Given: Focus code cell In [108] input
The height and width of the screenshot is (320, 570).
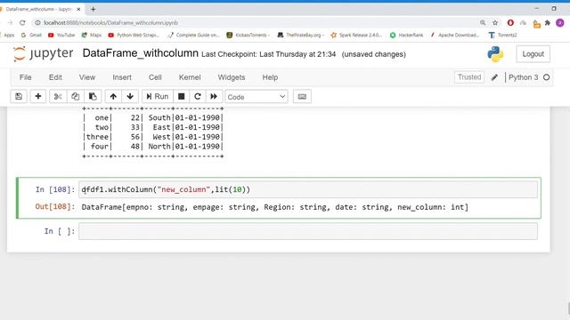Looking at the screenshot, I should point(308,189).
